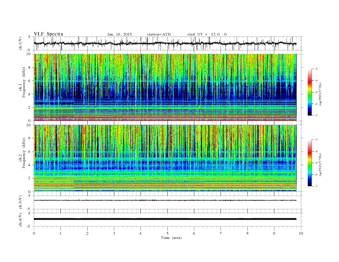
Task: Click the time axis tick label "7"
Action: click(221, 233)
